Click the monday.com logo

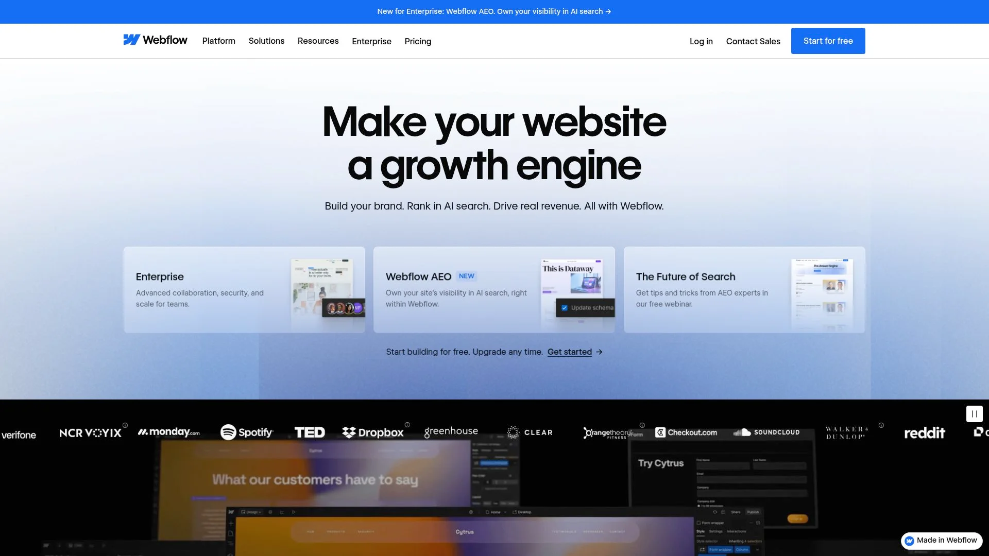168,432
